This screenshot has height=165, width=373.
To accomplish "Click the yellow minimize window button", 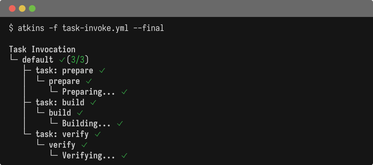I will [x=22, y=8].
